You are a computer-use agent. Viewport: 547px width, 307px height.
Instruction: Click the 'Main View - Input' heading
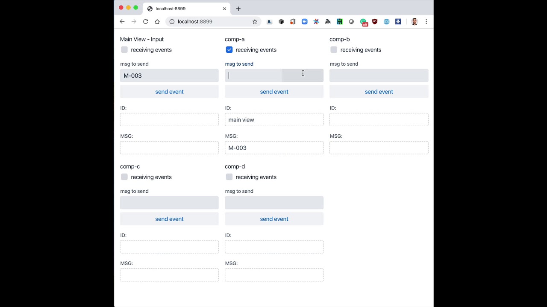[x=142, y=39]
